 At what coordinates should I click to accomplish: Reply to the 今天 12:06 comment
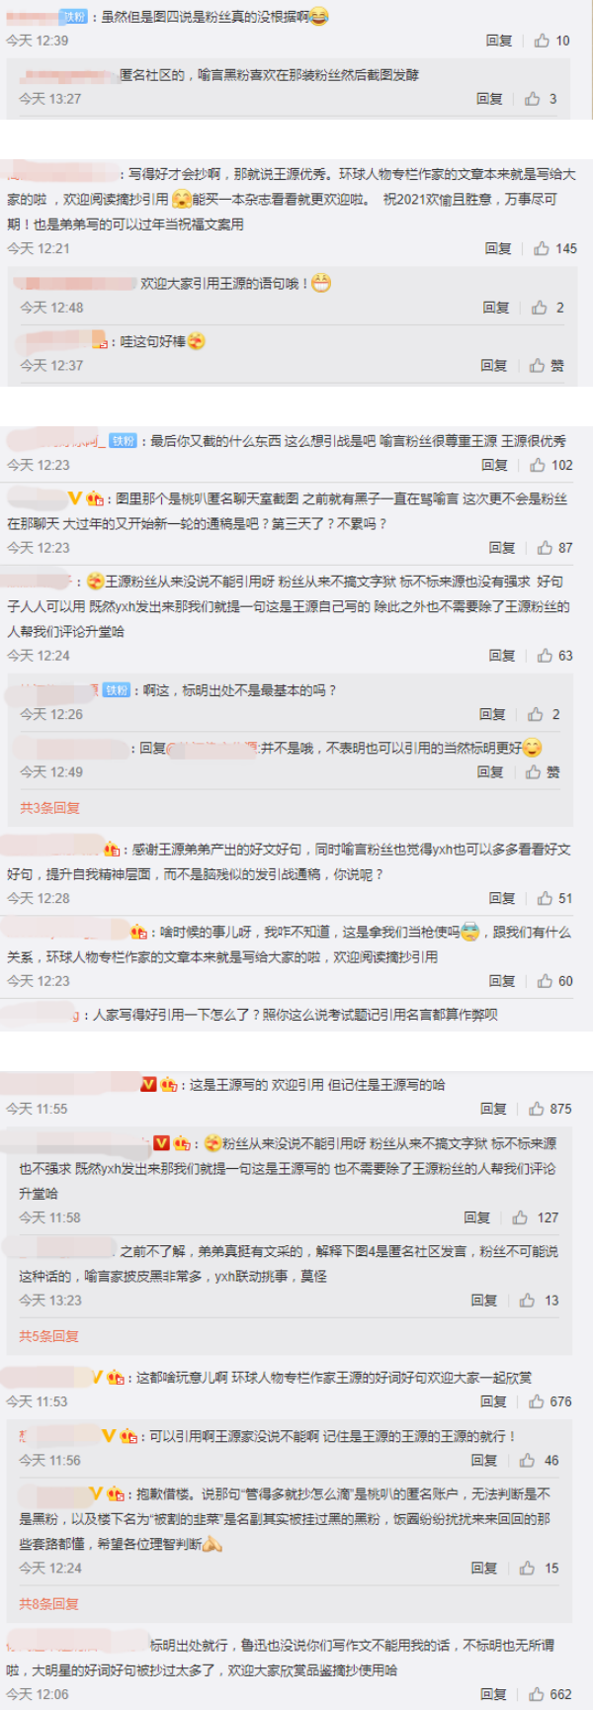tap(493, 1694)
